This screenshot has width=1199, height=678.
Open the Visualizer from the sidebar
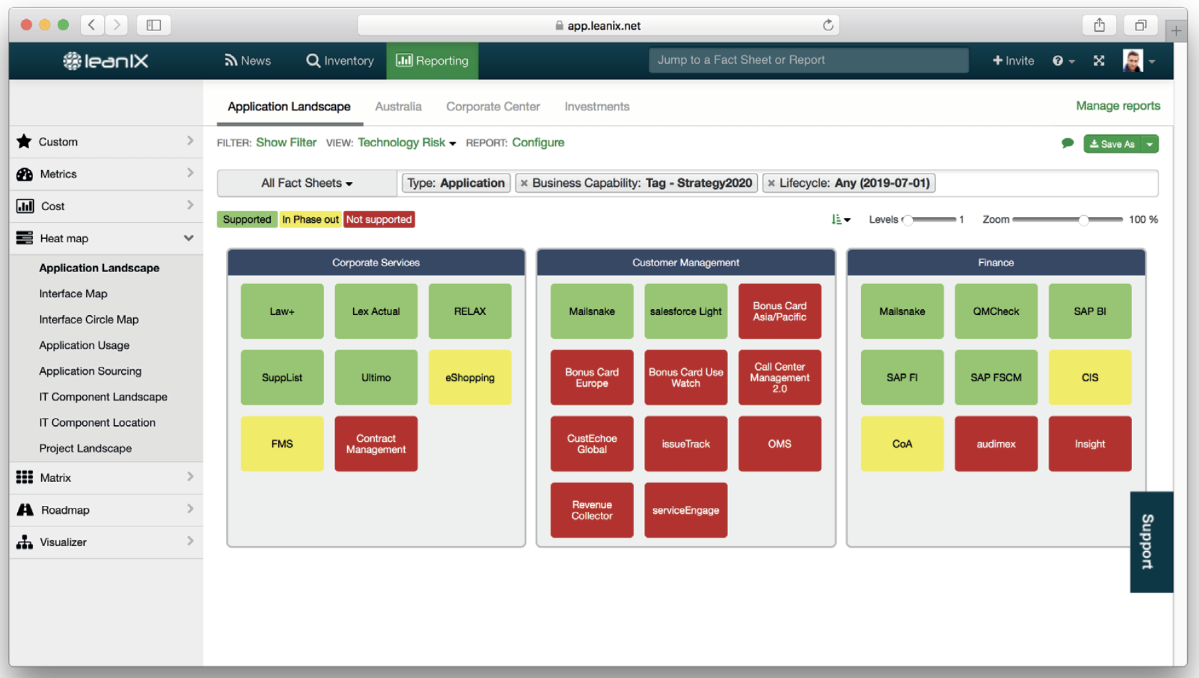25,542
